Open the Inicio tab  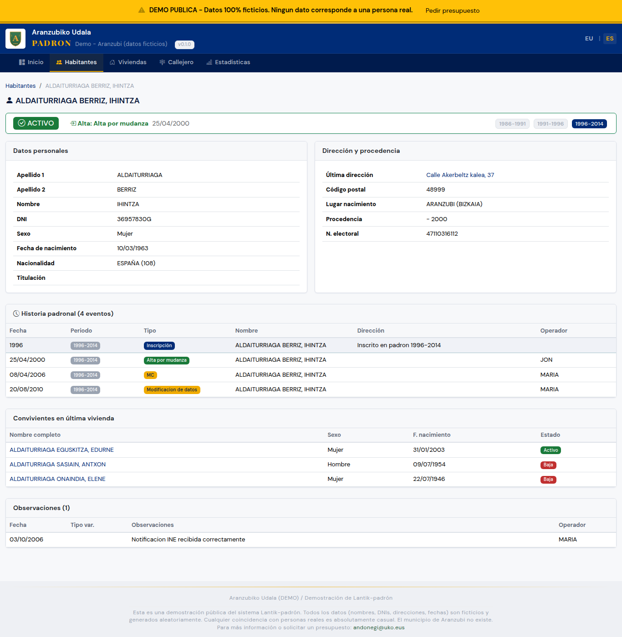pyautogui.click(x=31, y=62)
